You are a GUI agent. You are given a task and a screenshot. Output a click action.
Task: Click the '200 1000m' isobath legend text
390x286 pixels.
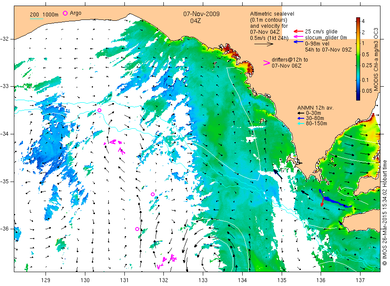44,15
